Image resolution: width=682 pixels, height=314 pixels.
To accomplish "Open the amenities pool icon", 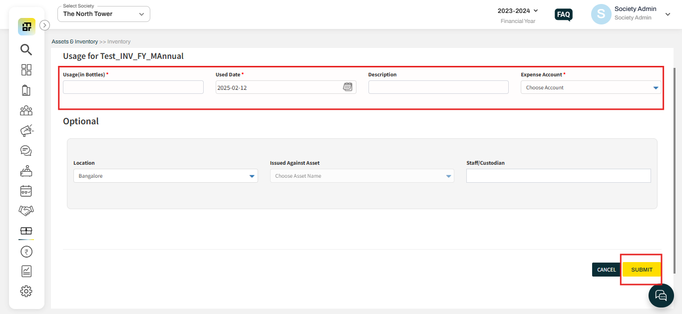I will click(26, 171).
